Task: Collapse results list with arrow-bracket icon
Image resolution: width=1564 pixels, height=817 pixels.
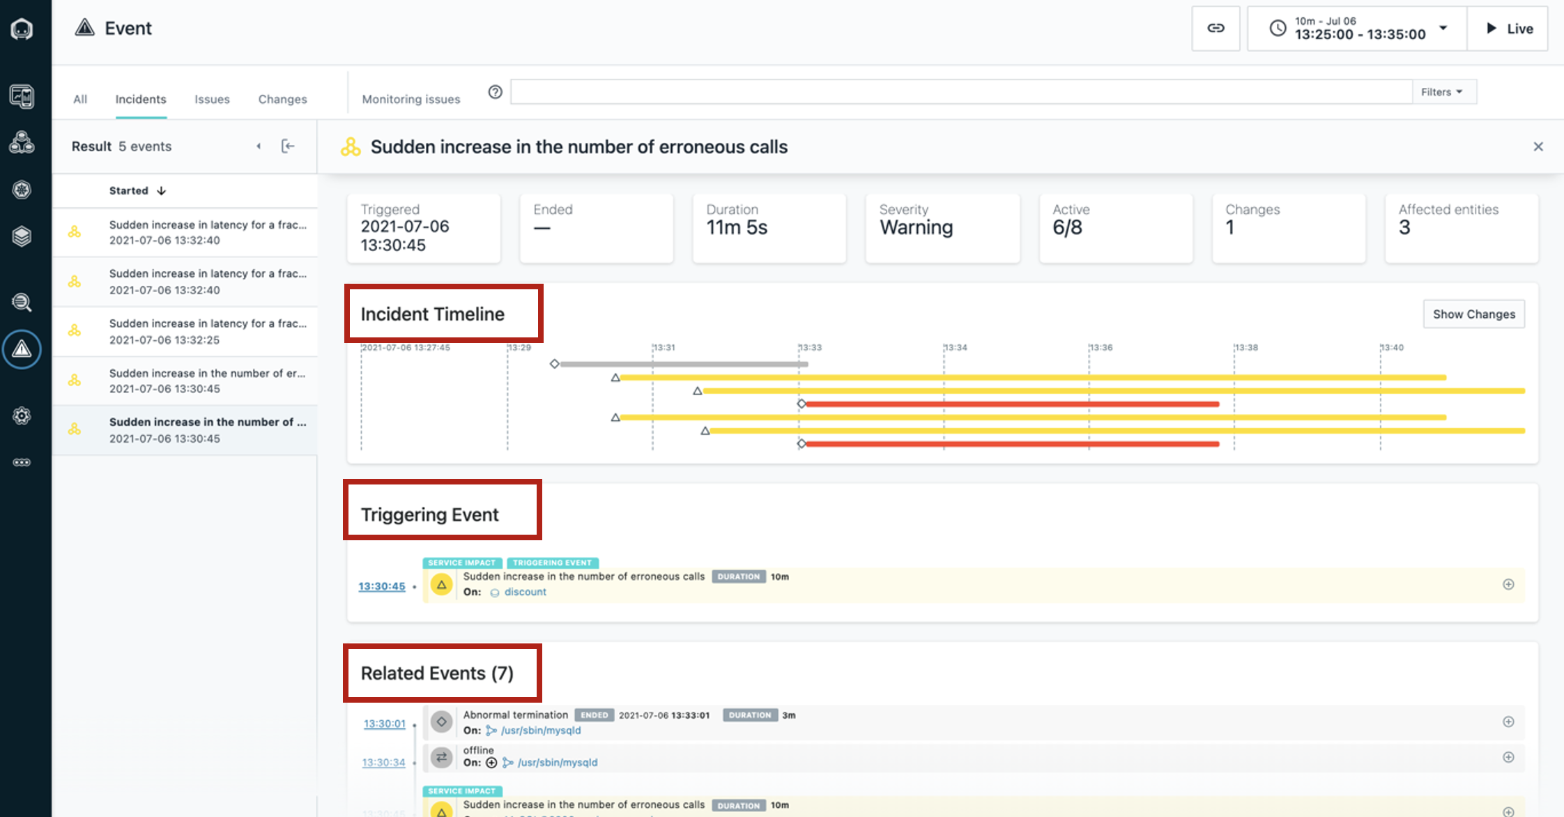Action: click(x=288, y=146)
